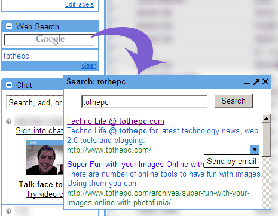278x216 pixels.
Task: Click the Search button
Action: [233, 101]
